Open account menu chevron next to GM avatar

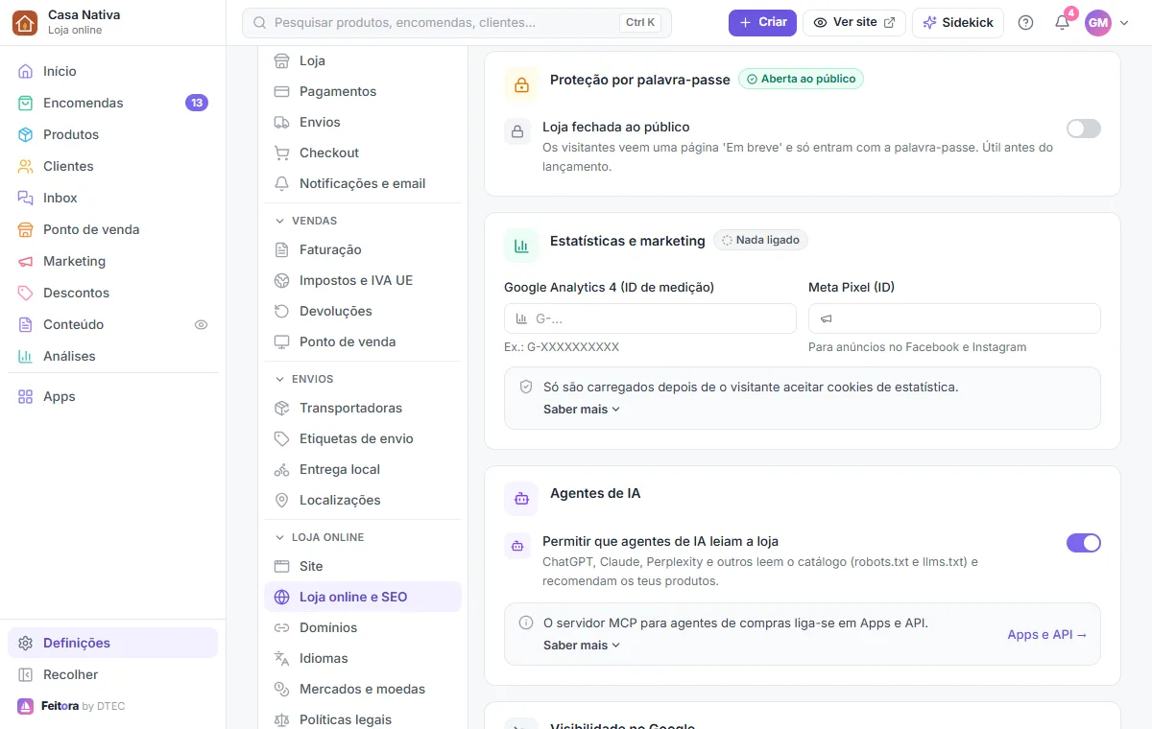[x=1125, y=23]
